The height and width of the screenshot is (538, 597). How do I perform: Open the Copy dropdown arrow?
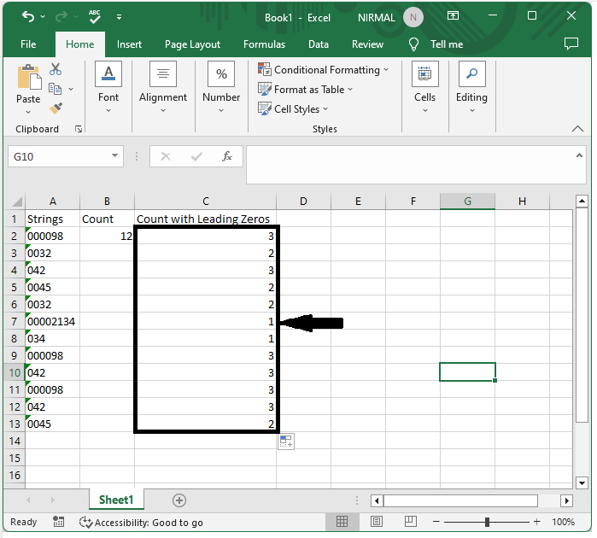click(71, 89)
